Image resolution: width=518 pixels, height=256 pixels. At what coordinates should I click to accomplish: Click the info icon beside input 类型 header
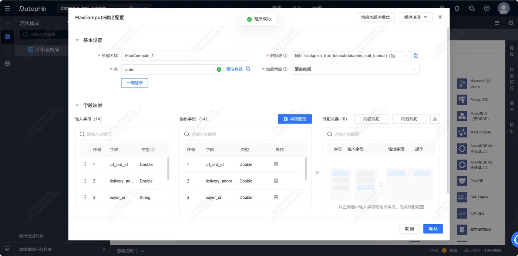(153, 150)
